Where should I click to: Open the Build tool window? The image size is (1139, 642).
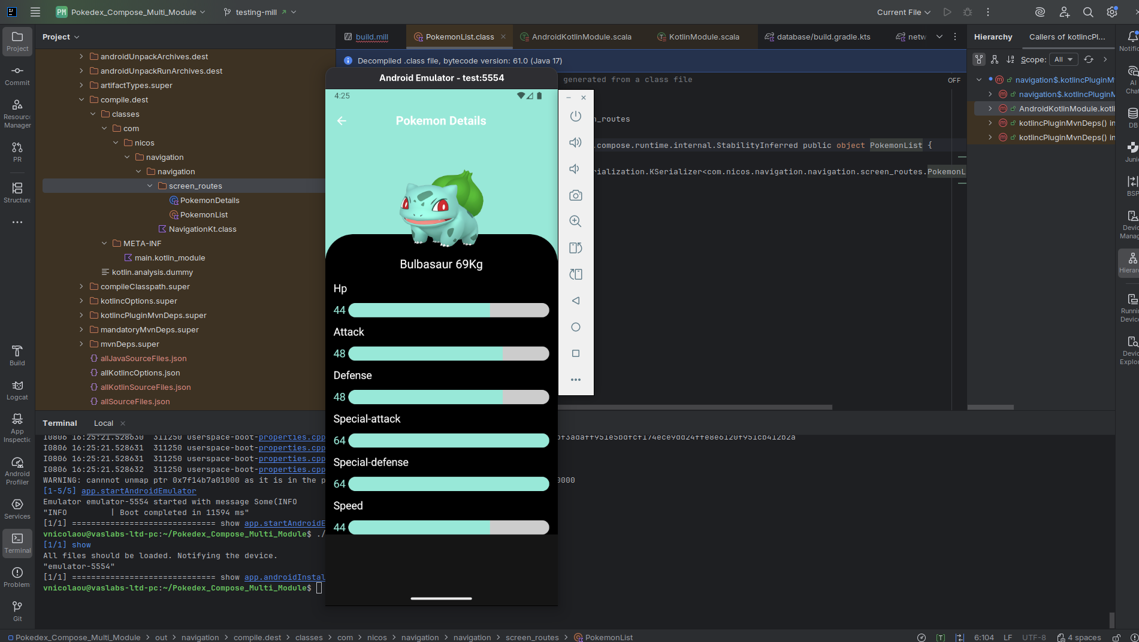(17, 356)
